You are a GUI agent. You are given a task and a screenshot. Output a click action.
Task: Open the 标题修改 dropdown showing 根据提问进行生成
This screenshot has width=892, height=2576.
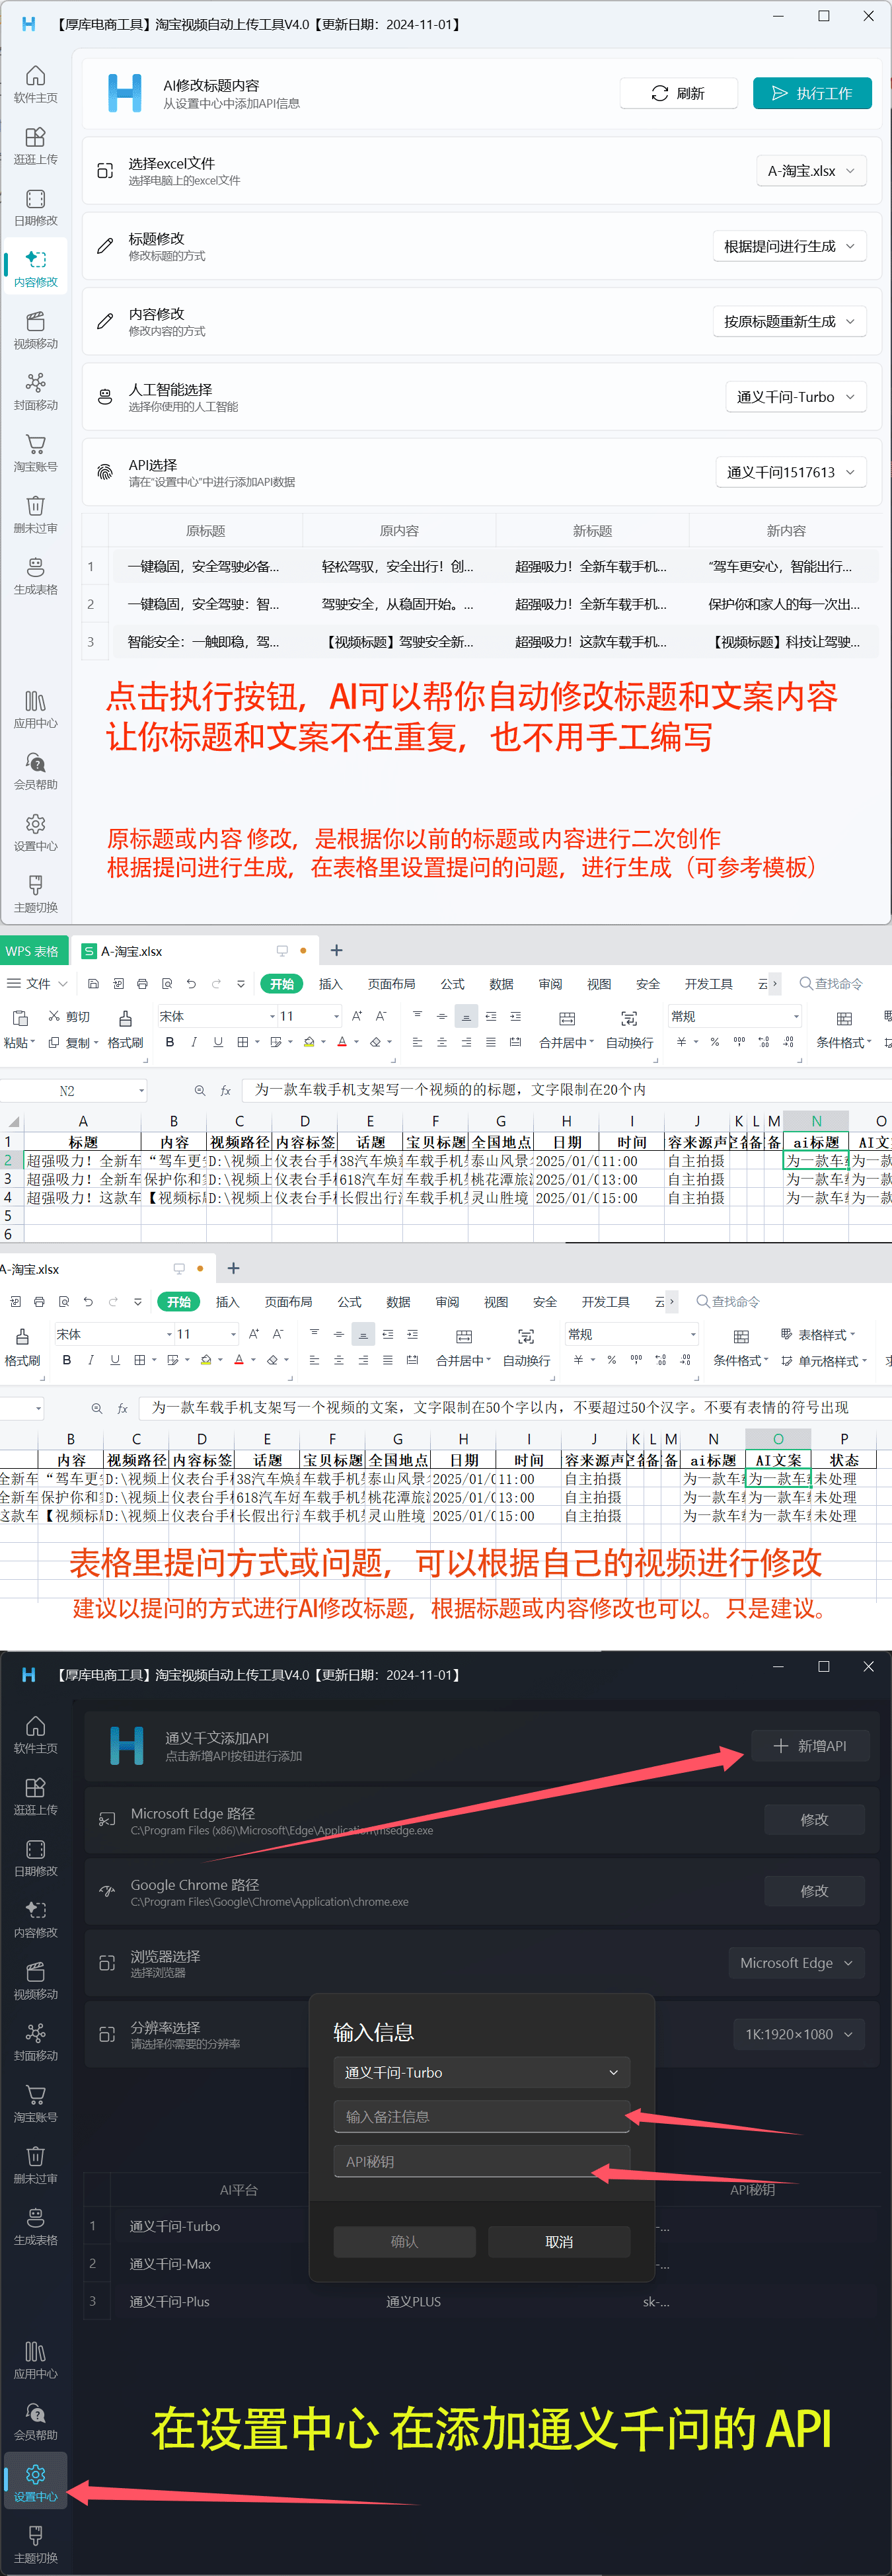(x=789, y=246)
